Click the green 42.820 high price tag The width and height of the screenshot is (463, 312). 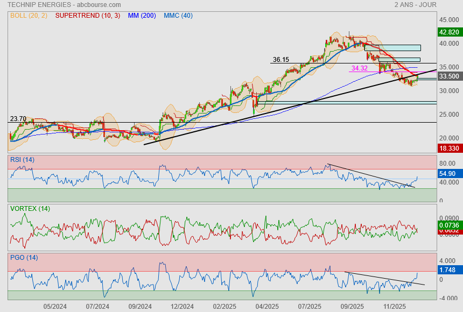click(x=449, y=32)
